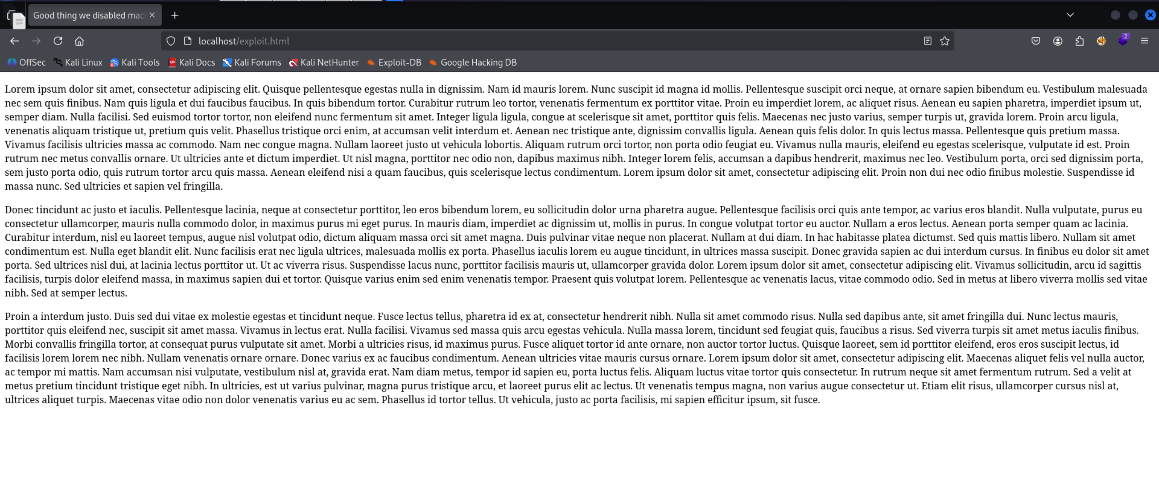Screen dimensions: 1159x503
Task: Open the Extensions puzzle menu
Action: coord(1079,41)
